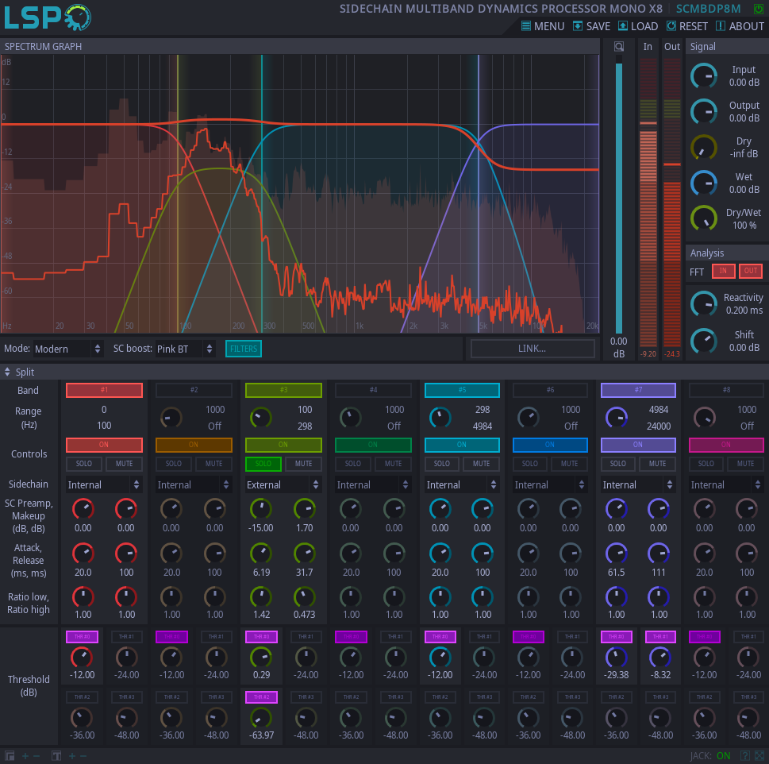
Task: Toggle band #1 ON button
Action: (104, 445)
